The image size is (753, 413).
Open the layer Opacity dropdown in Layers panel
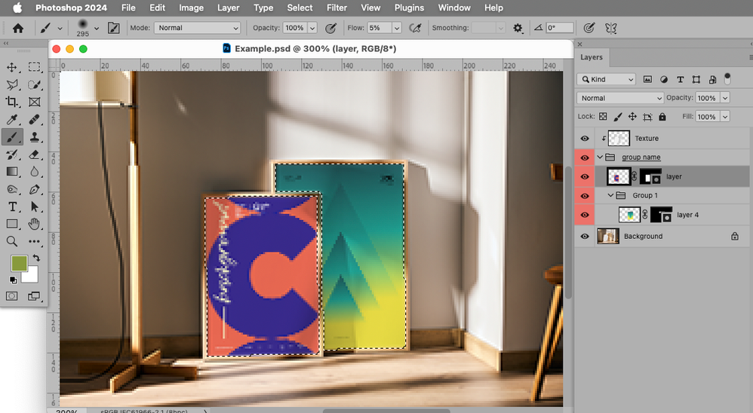click(725, 98)
